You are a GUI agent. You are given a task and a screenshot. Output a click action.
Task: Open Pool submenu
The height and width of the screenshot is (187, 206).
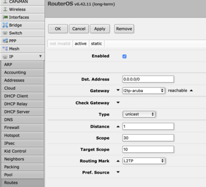[22, 175]
